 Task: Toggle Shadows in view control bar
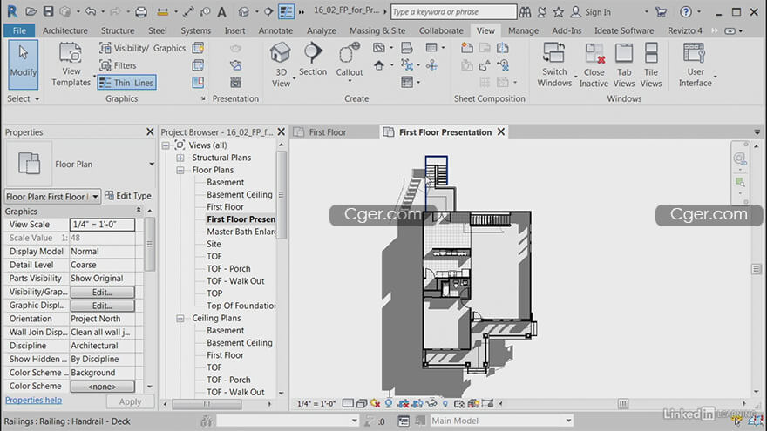point(389,404)
